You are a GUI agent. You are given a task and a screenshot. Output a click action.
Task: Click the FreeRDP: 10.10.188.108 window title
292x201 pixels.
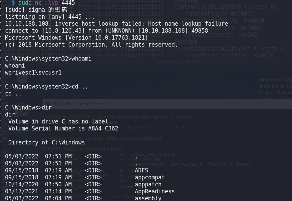[x=178, y=62]
